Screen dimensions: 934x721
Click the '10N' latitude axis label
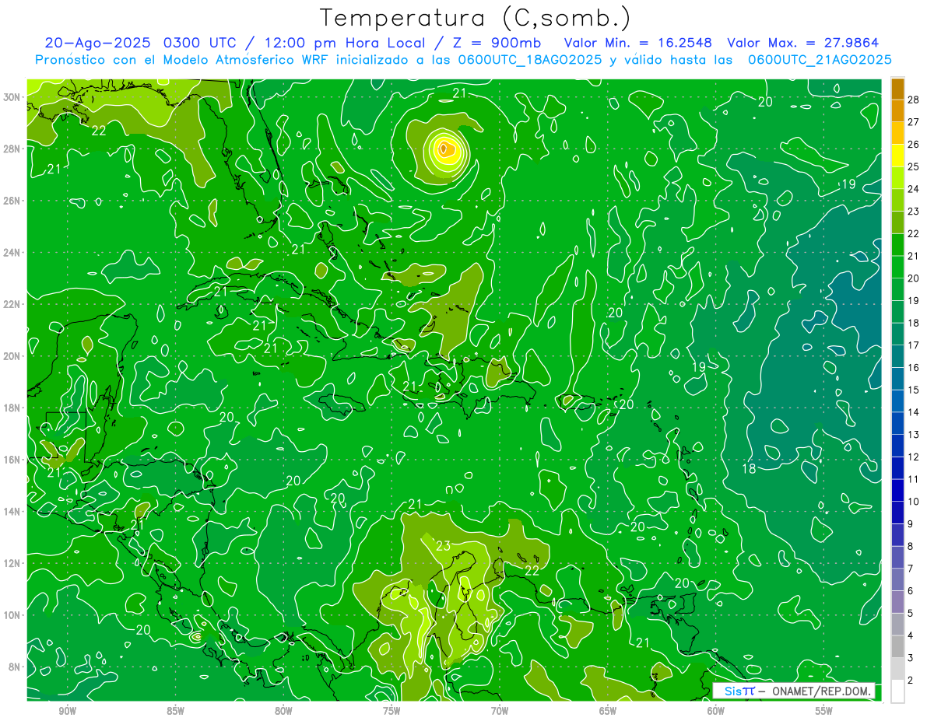tap(12, 615)
